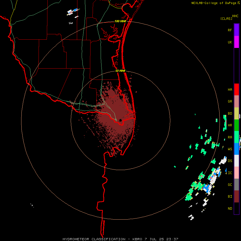
Task: Click the HA red legend swatch
Action: click(236, 89)
